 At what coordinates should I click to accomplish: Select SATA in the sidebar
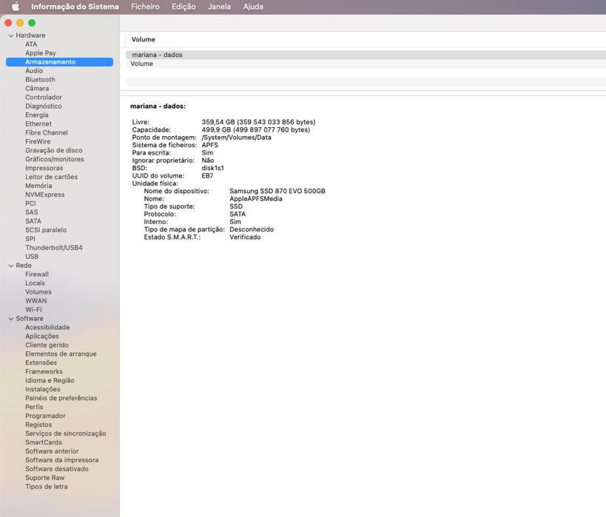point(33,221)
